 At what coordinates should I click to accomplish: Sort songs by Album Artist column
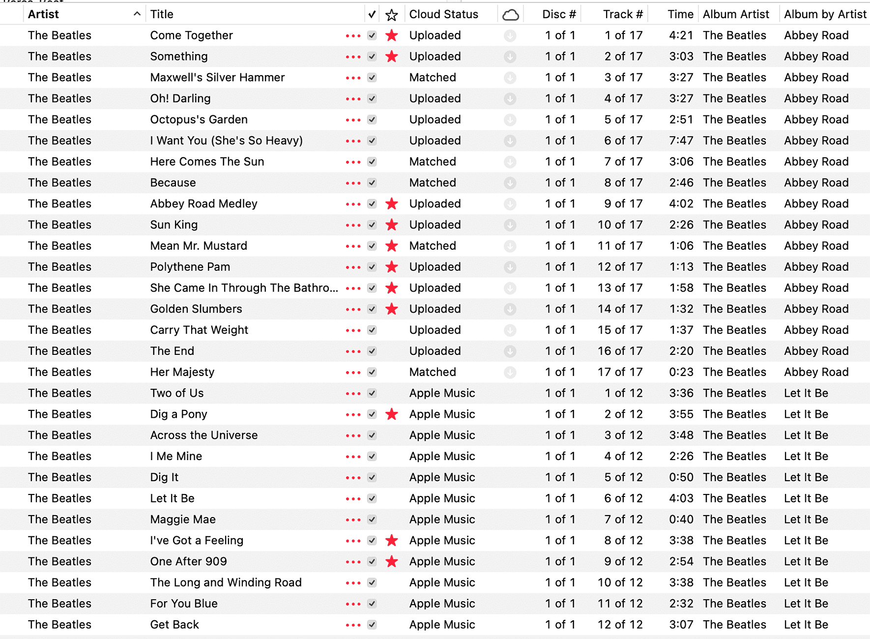coord(735,14)
